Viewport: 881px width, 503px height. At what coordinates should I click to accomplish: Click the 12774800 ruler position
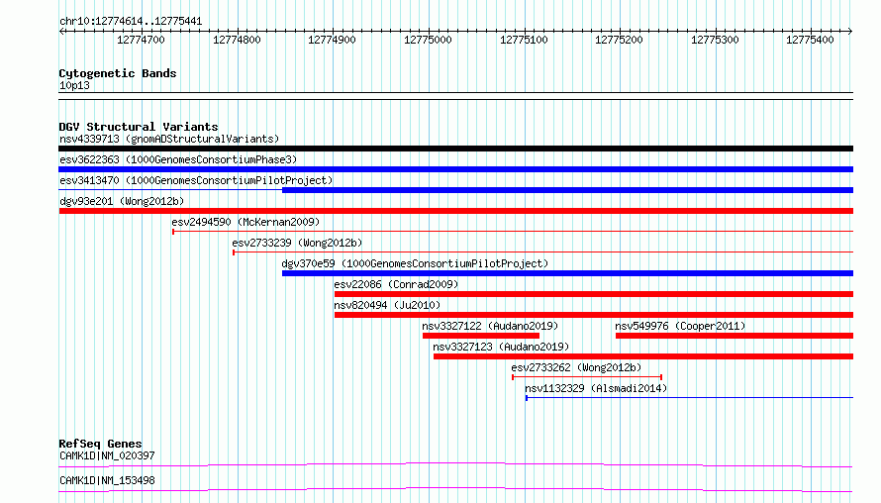point(237,40)
